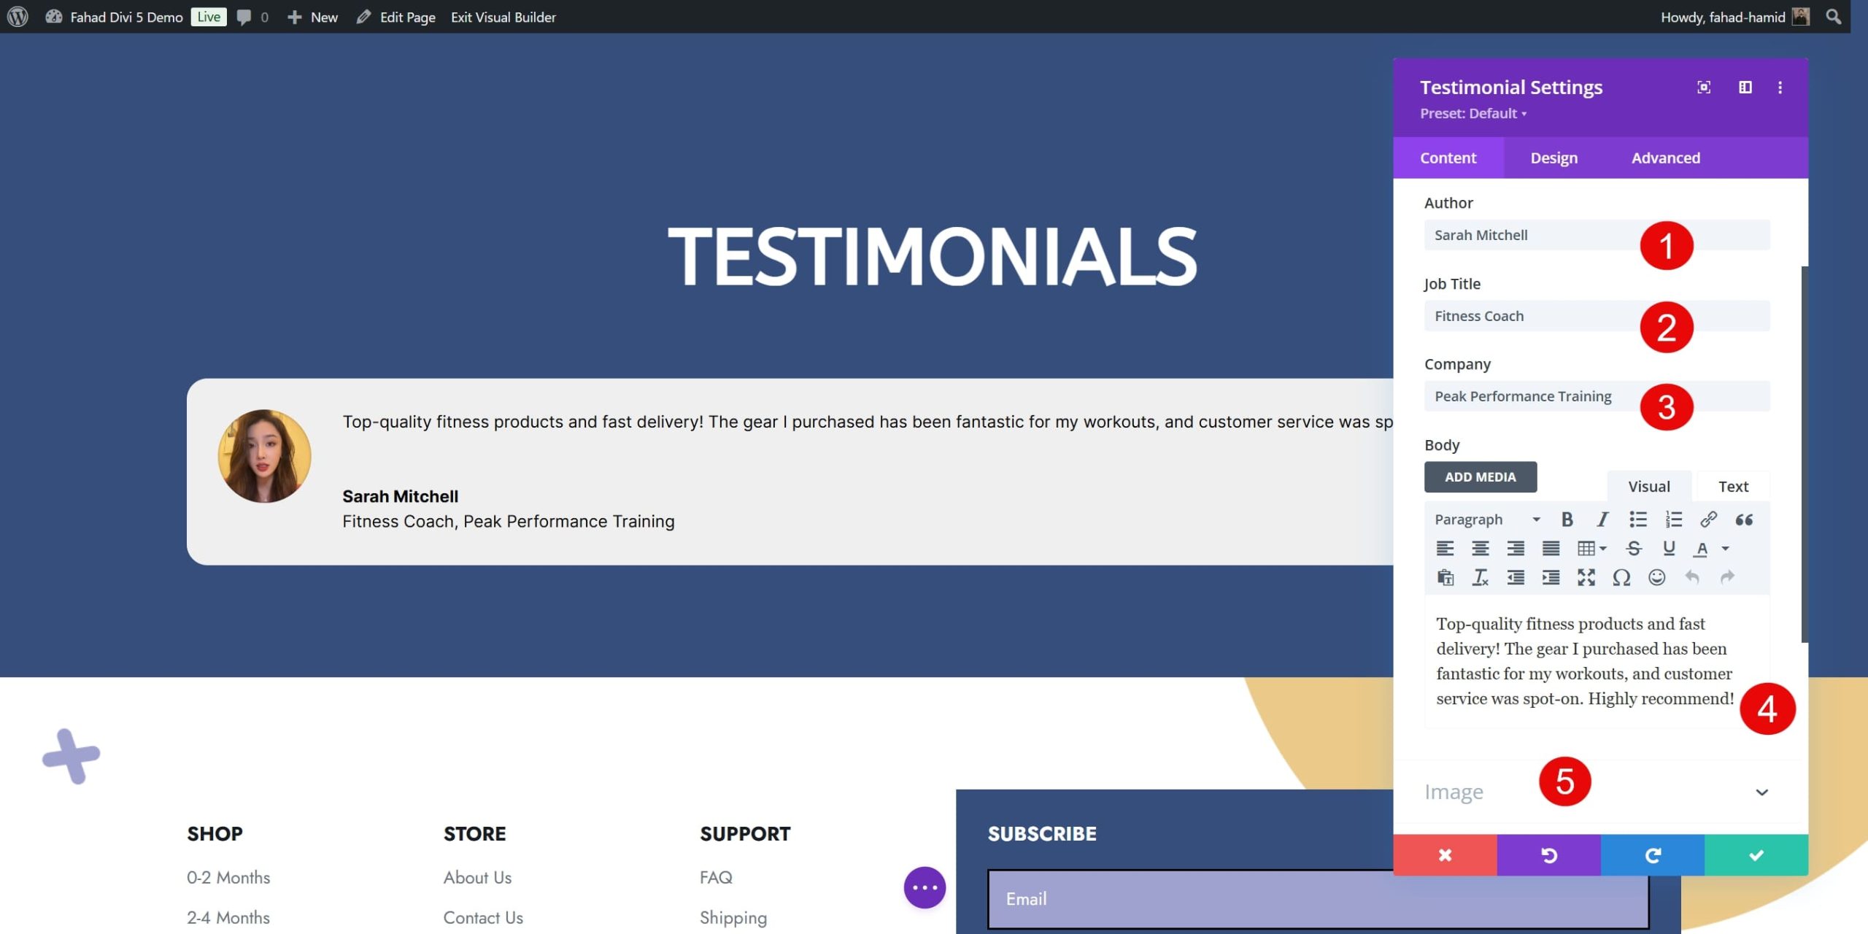Click the undo icon in body editor

pyautogui.click(x=1693, y=576)
